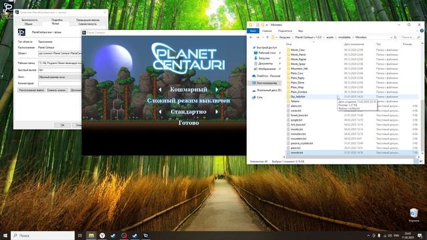The image size is (427, 240).
Task: Open Файл tab in Explorer
Action: coord(253,31)
